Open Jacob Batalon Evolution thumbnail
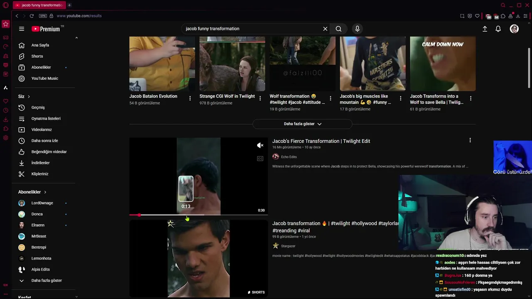 pos(162,64)
